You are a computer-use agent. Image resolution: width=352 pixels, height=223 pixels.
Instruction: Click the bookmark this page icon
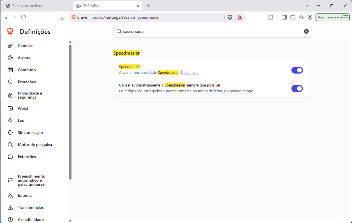point(63,17)
